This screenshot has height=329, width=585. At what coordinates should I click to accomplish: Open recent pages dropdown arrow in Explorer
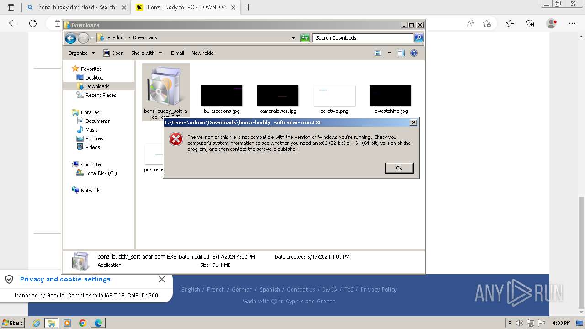pyautogui.click(x=92, y=38)
